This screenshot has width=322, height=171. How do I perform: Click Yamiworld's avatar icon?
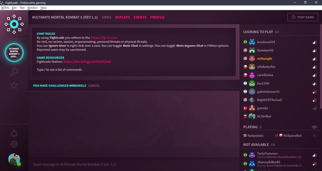[x=252, y=50]
